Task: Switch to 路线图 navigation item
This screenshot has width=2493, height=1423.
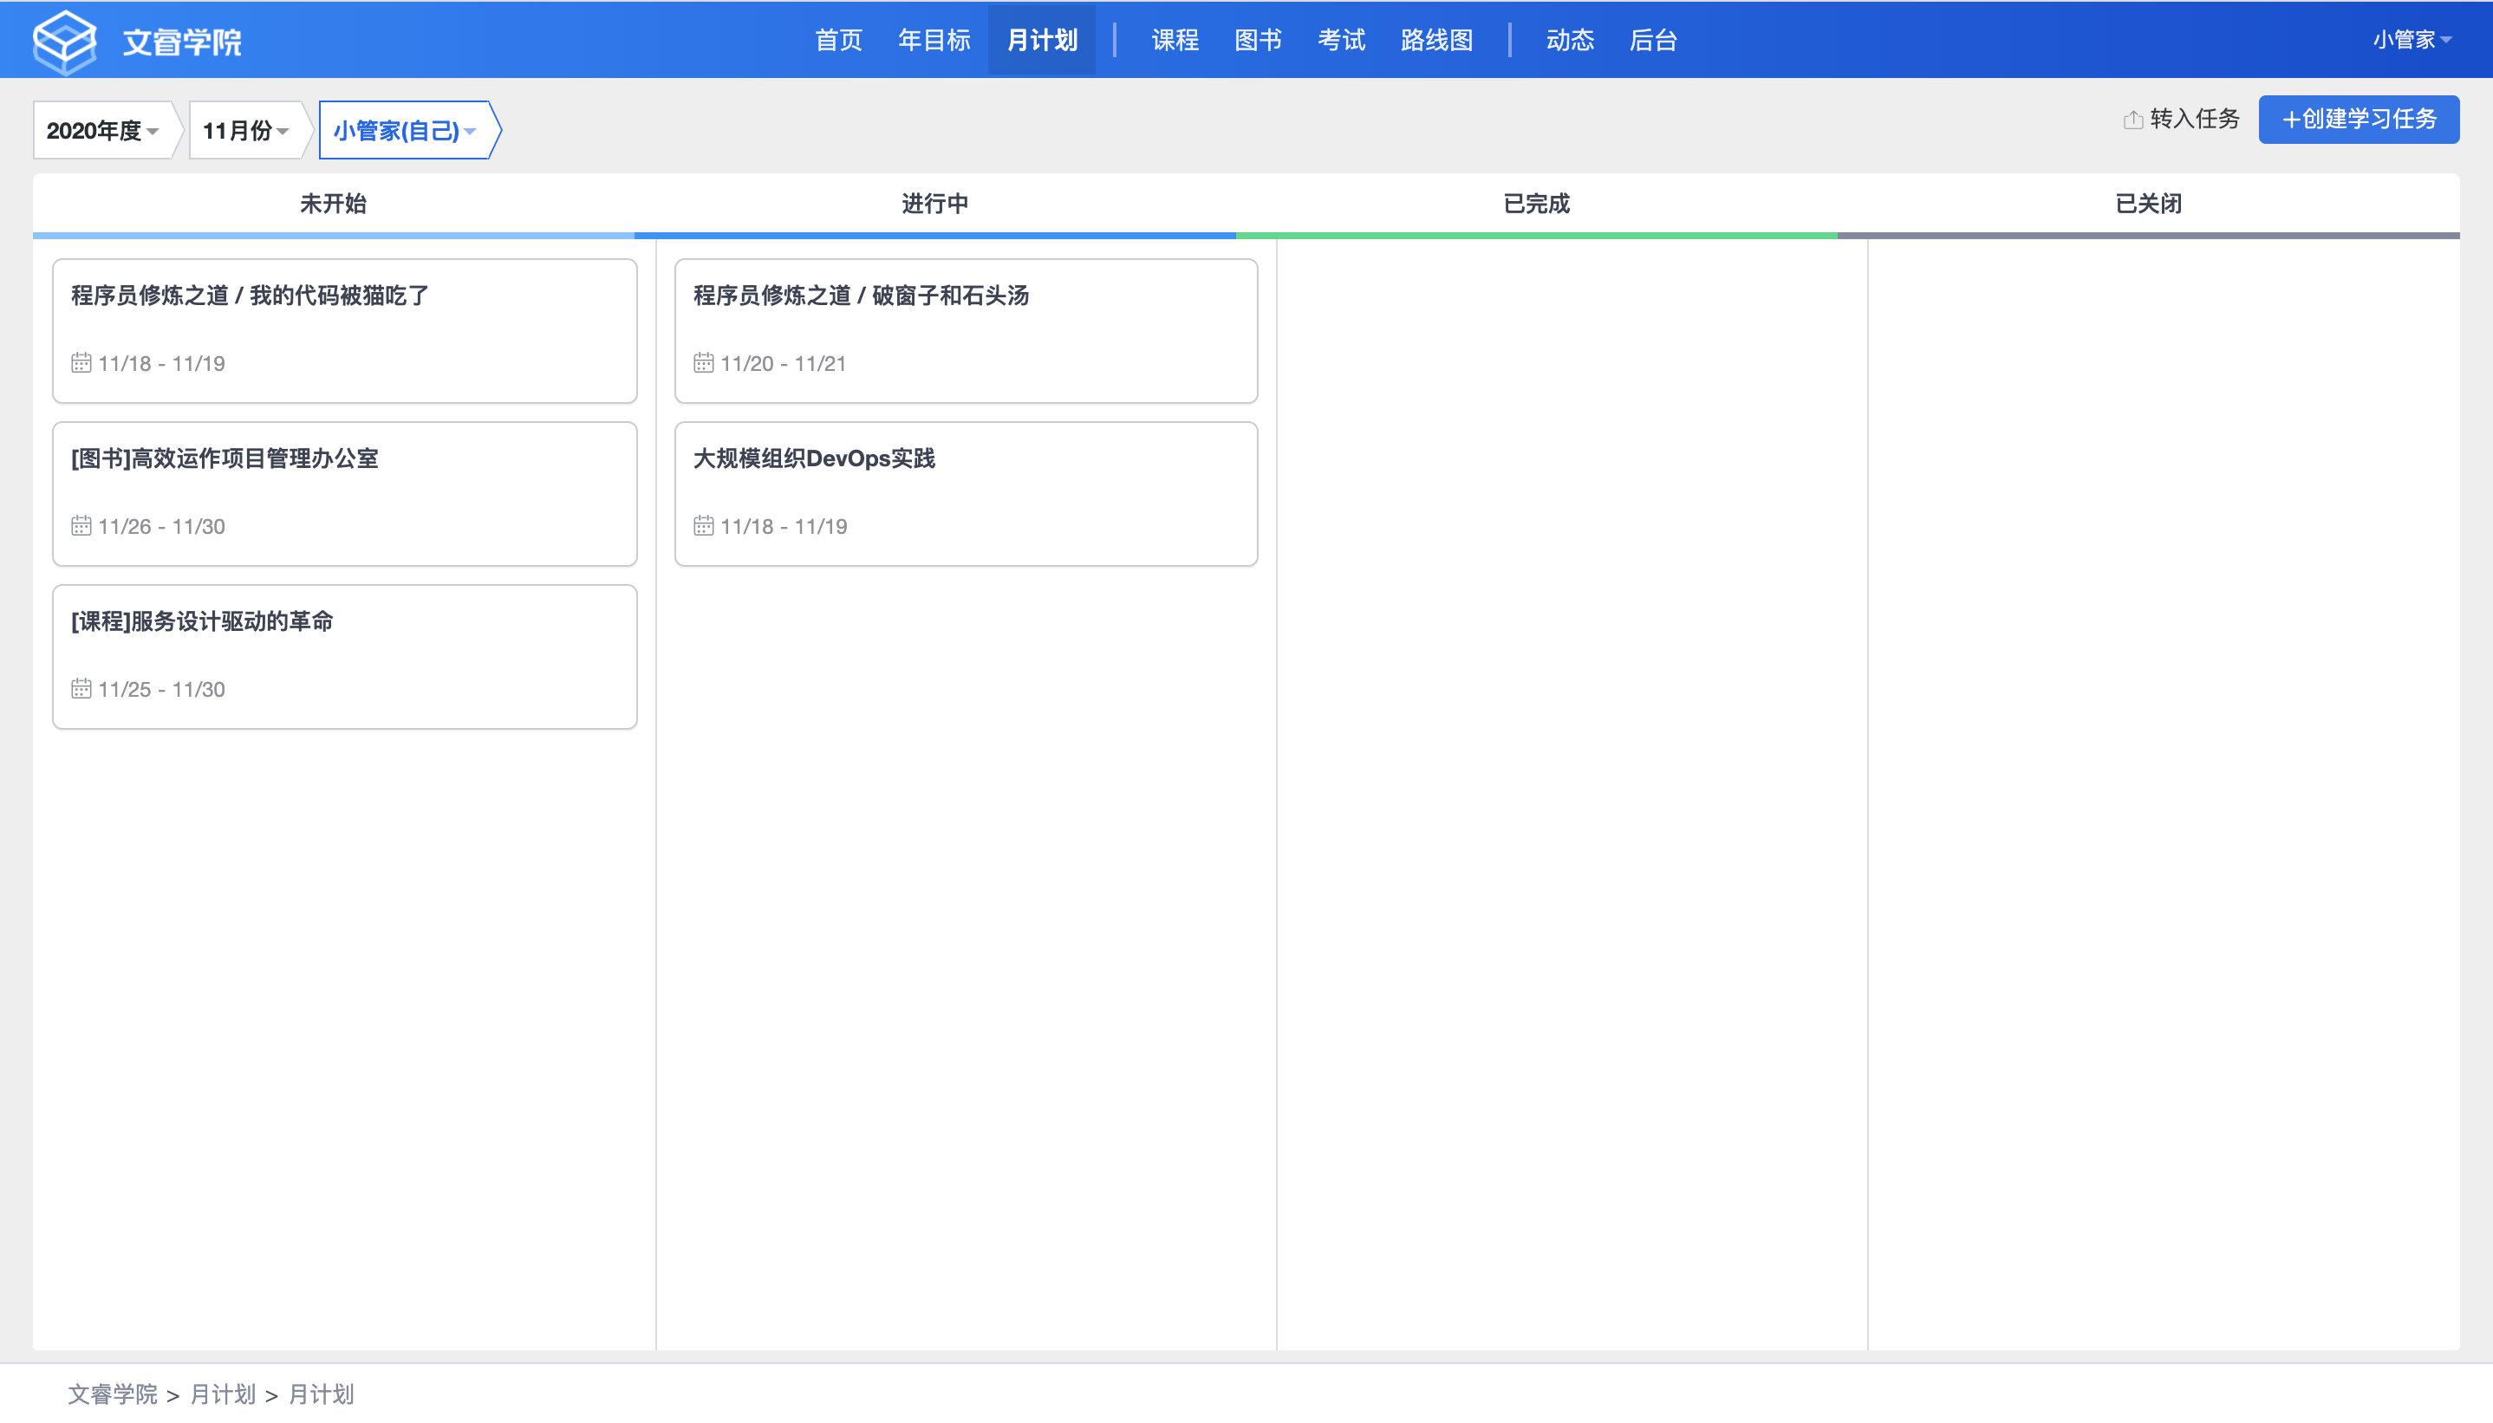Action: (x=1435, y=40)
